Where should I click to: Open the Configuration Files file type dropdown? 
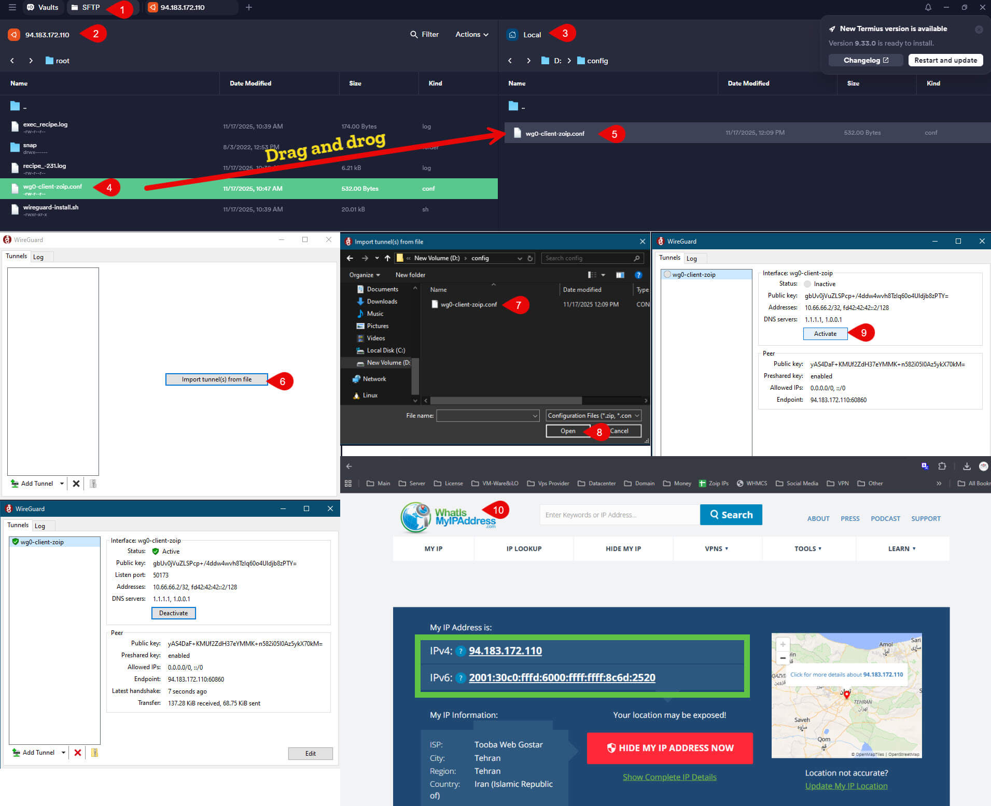(593, 415)
